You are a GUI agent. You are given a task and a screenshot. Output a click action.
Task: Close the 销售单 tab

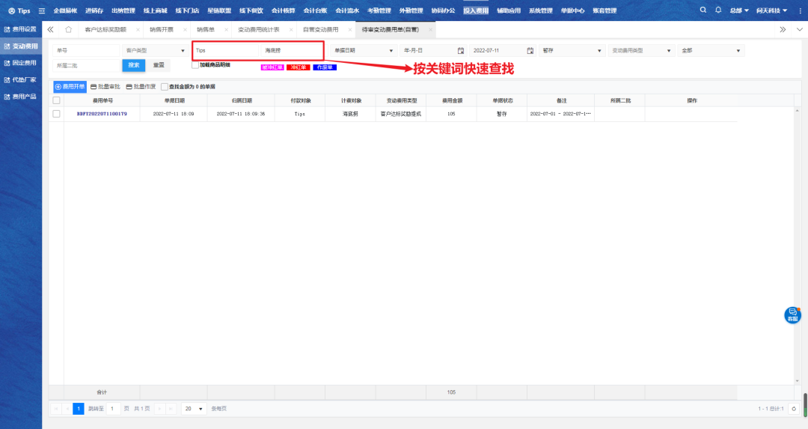pyautogui.click(x=231, y=29)
